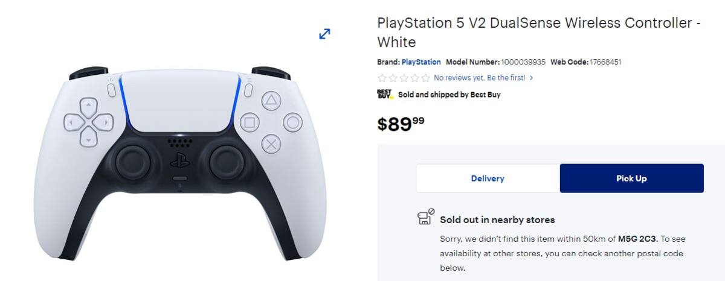The width and height of the screenshot is (725, 281).
Task: Click the chevron after 'Be the first!'
Action: (x=531, y=78)
